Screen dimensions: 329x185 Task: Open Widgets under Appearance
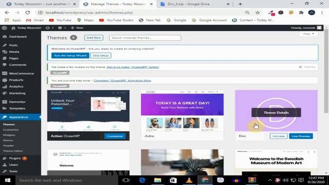pos(9,135)
